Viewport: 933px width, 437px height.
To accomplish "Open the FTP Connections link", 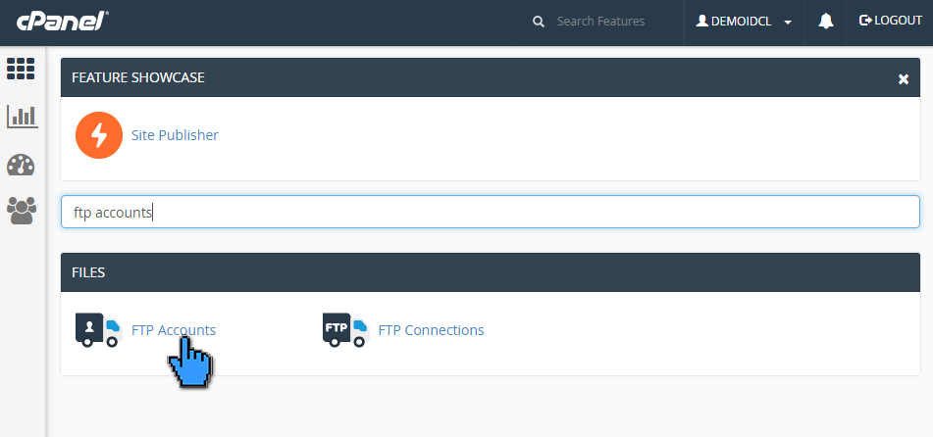I will [x=431, y=330].
